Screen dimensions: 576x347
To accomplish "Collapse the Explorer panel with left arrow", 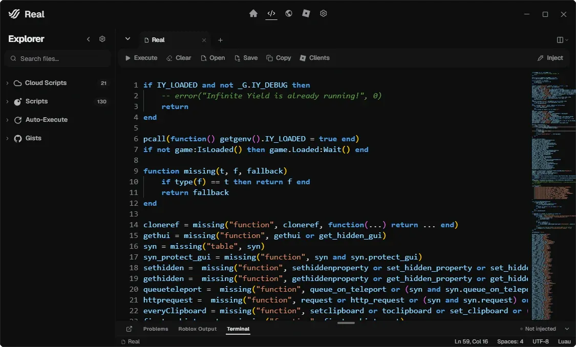I will coord(88,39).
